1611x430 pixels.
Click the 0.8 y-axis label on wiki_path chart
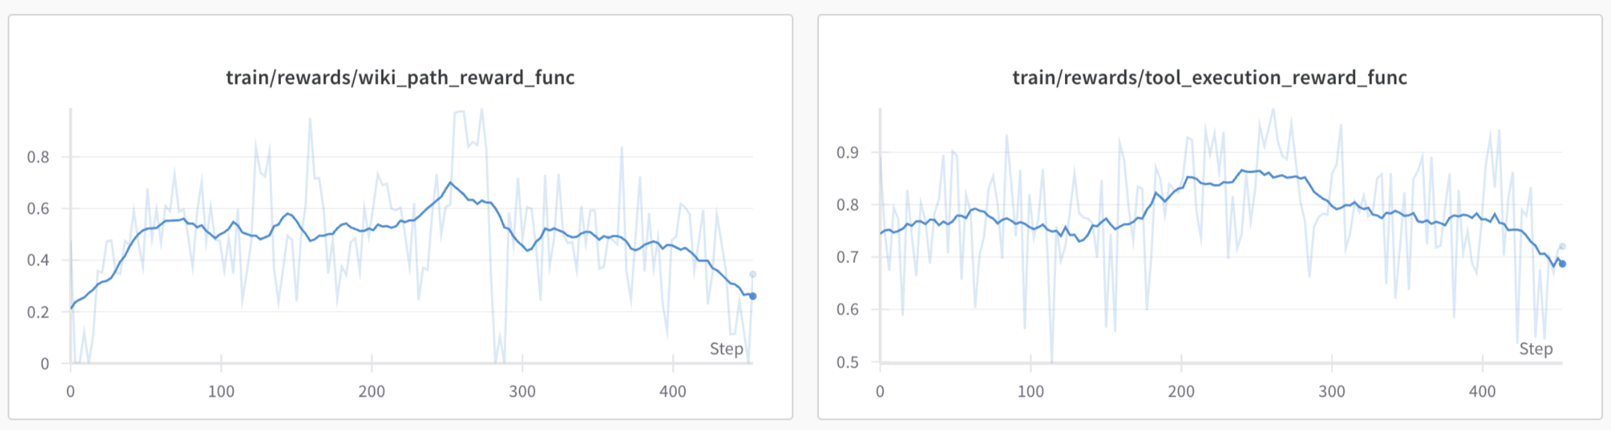(x=38, y=157)
